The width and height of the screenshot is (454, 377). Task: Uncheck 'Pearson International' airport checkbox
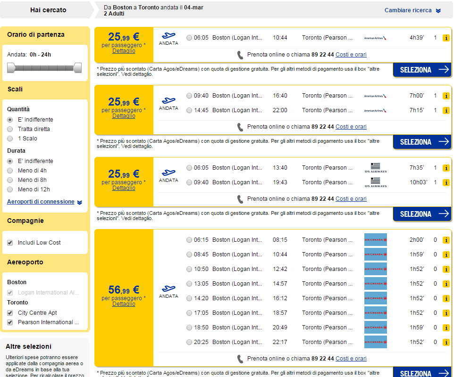pos(10,322)
